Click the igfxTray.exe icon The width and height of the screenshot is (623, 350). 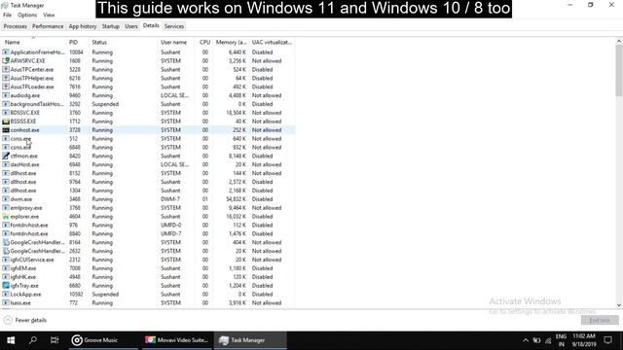[x=6, y=286]
